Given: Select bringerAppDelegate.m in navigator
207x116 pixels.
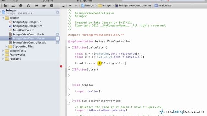Looking at the screenshot, I should [27, 26].
